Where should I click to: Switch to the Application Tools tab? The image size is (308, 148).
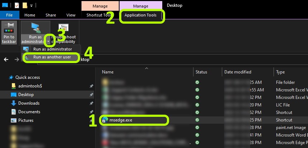(x=140, y=15)
